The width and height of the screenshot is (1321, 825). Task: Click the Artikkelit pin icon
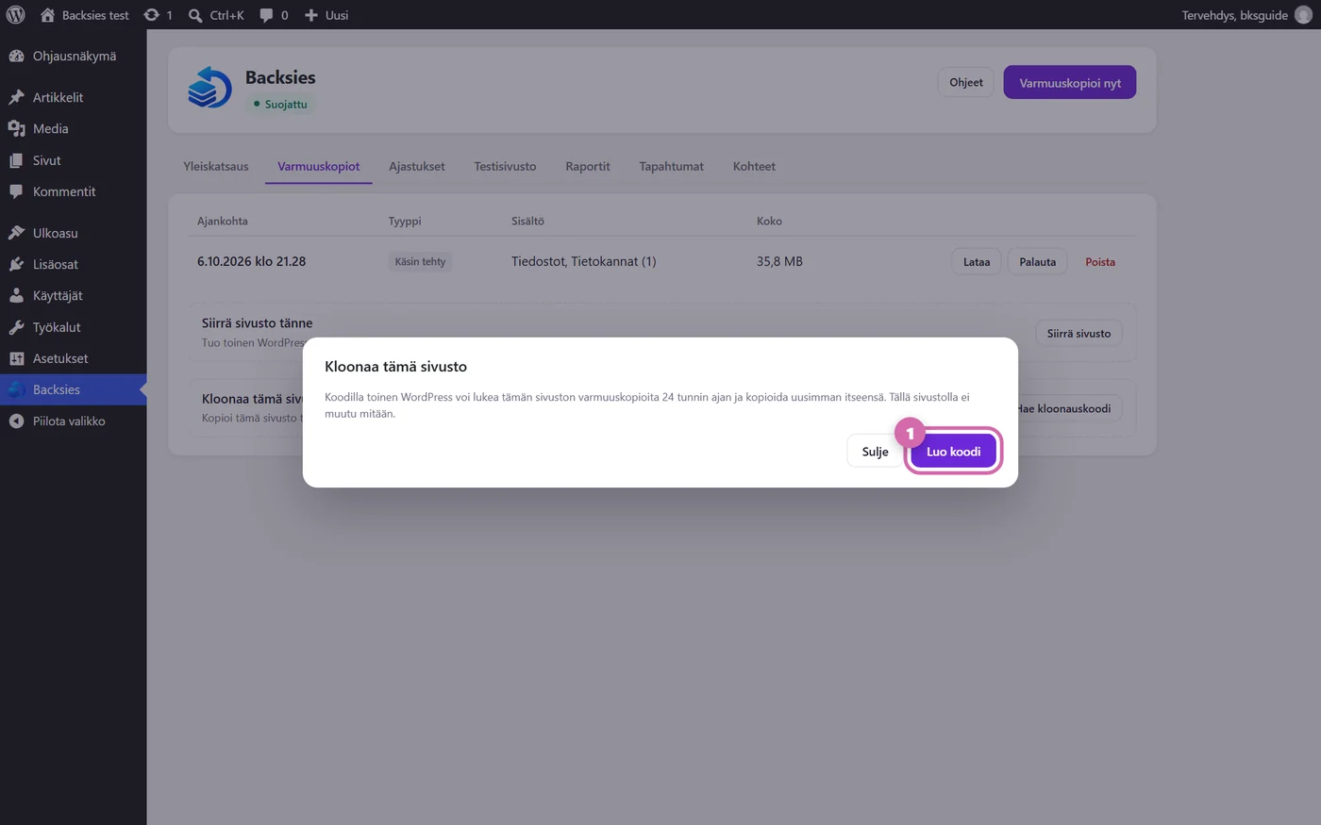[16, 97]
